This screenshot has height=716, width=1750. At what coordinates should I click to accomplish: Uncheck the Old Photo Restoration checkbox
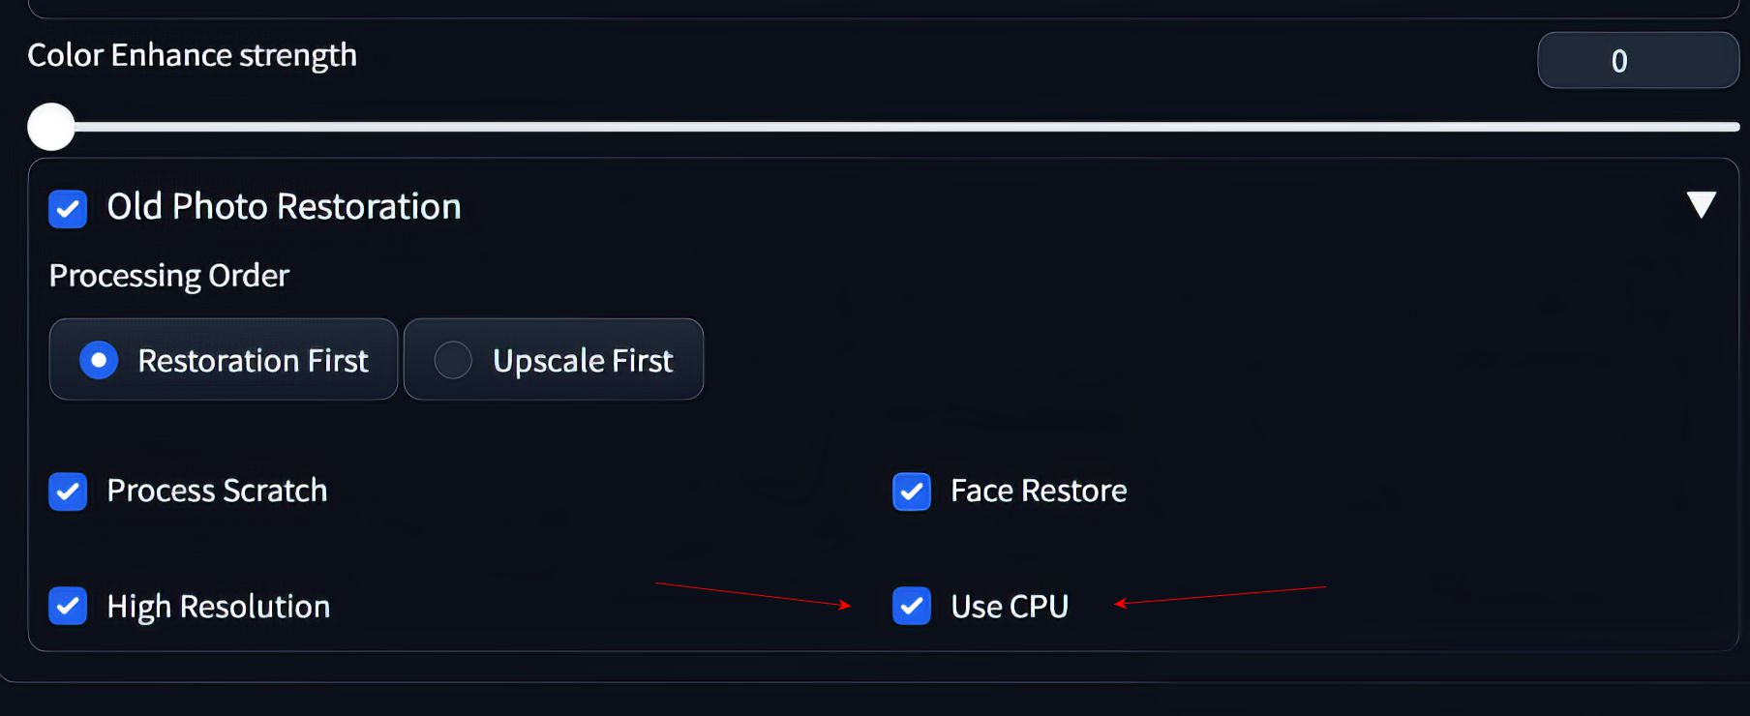pos(68,209)
